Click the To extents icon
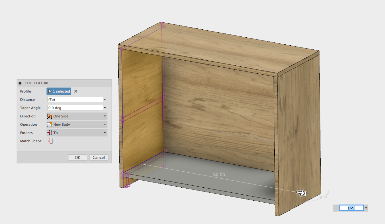This screenshot has width=385, height=224. (50, 132)
